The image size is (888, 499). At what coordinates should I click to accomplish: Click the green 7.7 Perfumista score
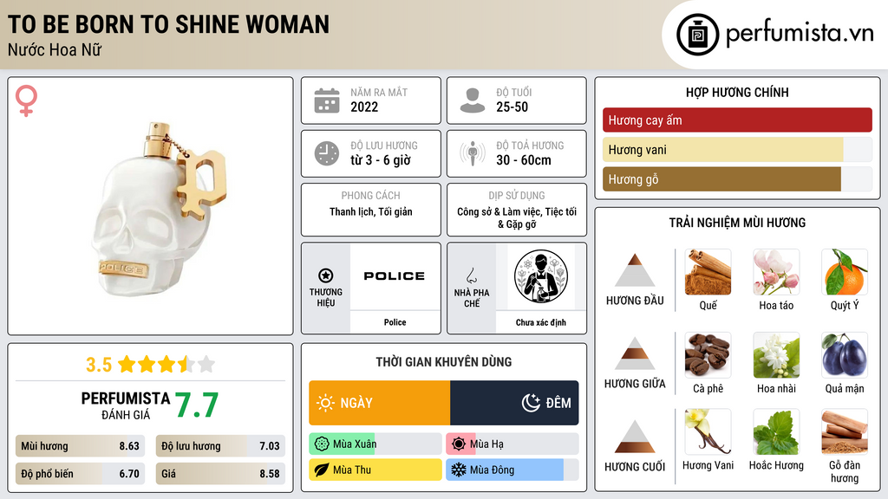pyautogui.click(x=197, y=405)
